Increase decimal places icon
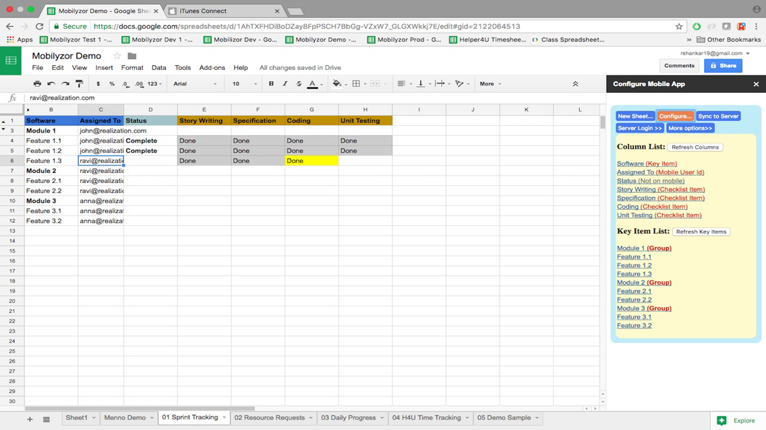The width and height of the screenshot is (766, 430). (139, 84)
